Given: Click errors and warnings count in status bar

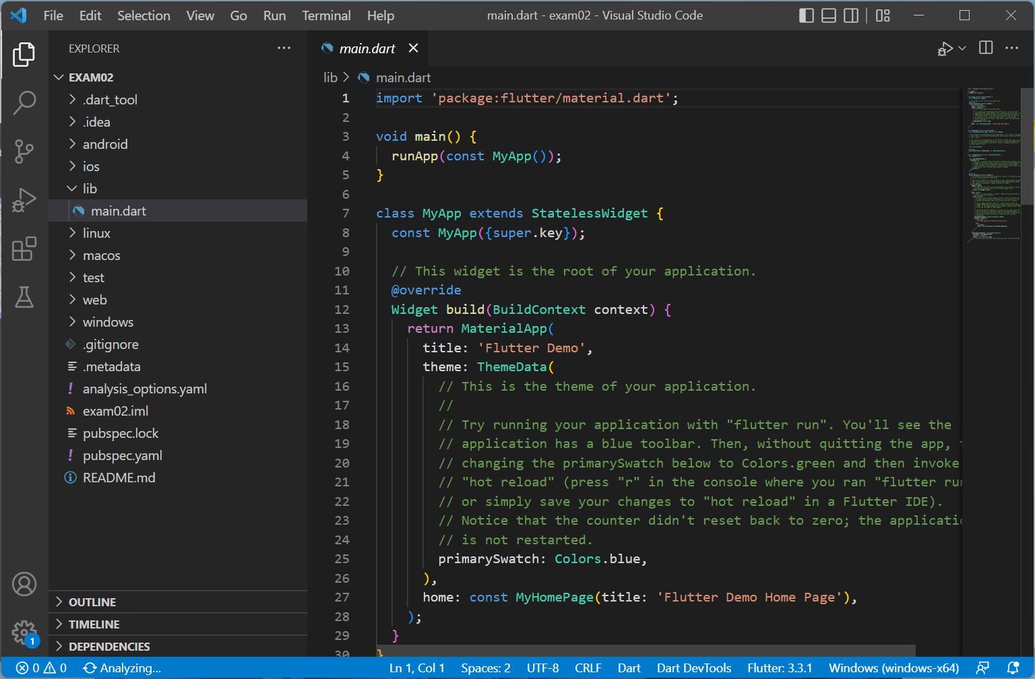Looking at the screenshot, I should (42, 668).
